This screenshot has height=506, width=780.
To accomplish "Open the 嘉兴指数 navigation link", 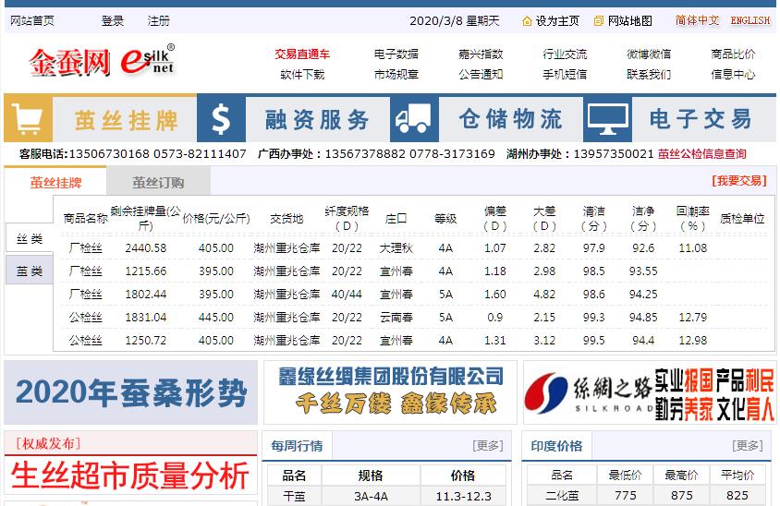I will coord(481,54).
